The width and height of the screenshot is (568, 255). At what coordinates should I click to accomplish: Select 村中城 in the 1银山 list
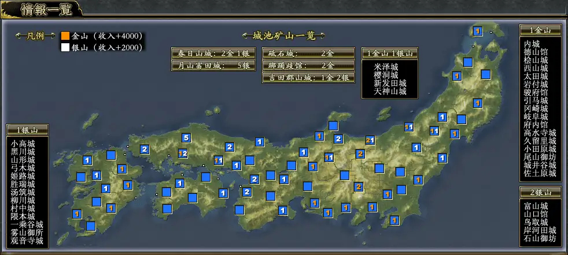[23, 208]
